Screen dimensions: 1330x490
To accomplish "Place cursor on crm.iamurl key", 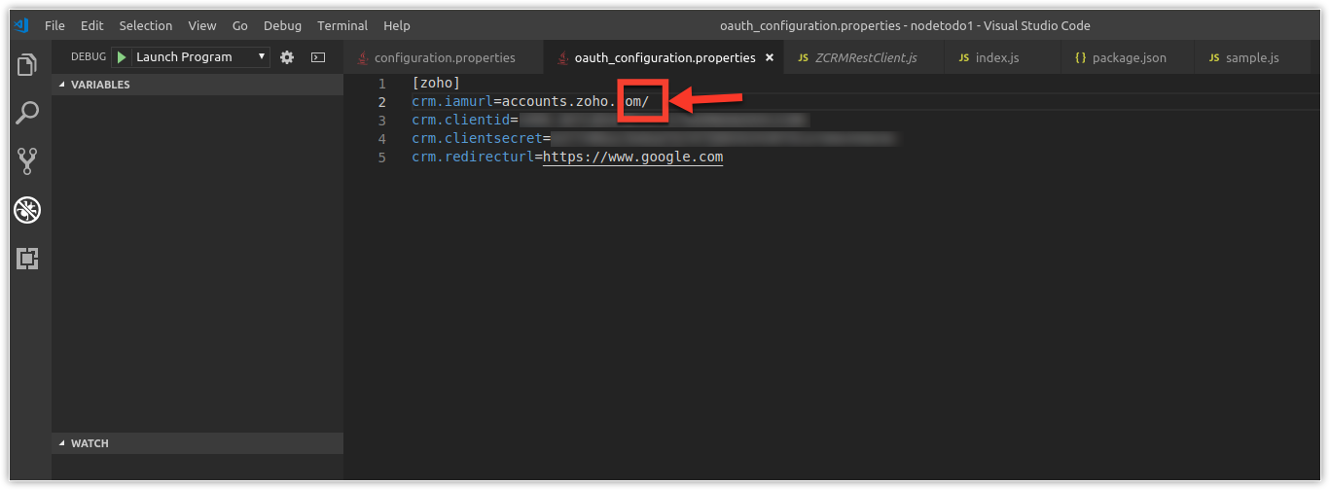I will [x=452, y=101].
